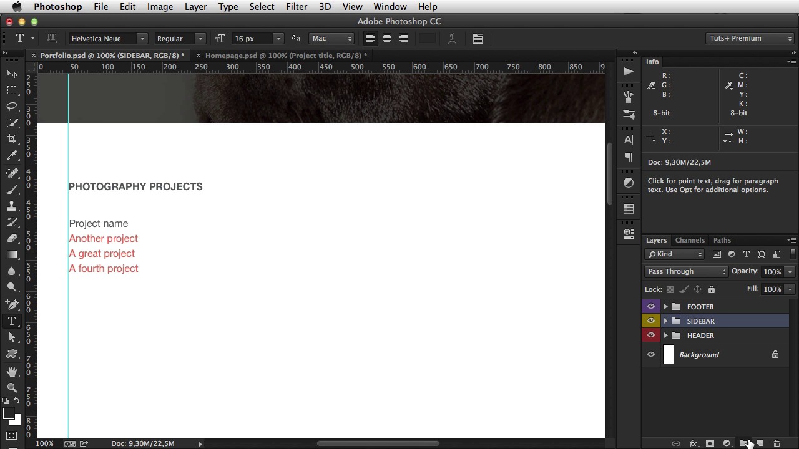The width and height of the screenshot is (799, 449).
Task: Center align text
Action: click(387, 39)
